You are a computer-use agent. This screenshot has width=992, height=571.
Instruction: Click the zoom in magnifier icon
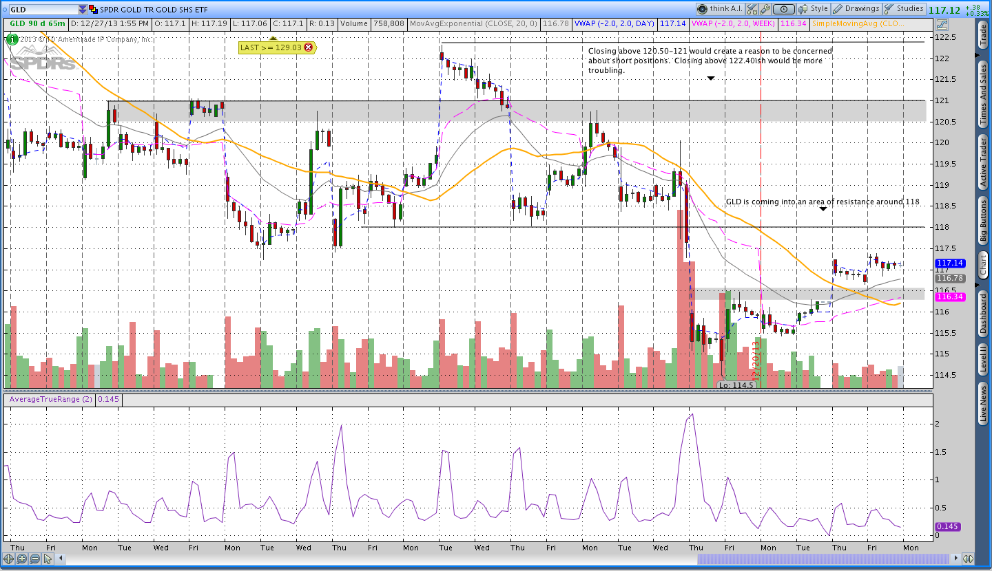[x=21, y=559]
